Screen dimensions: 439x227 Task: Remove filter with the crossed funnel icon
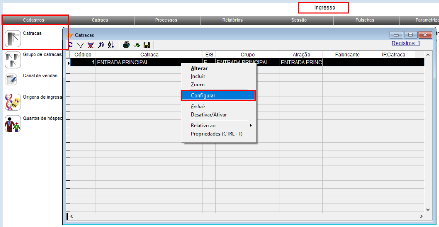pos(90,45)
